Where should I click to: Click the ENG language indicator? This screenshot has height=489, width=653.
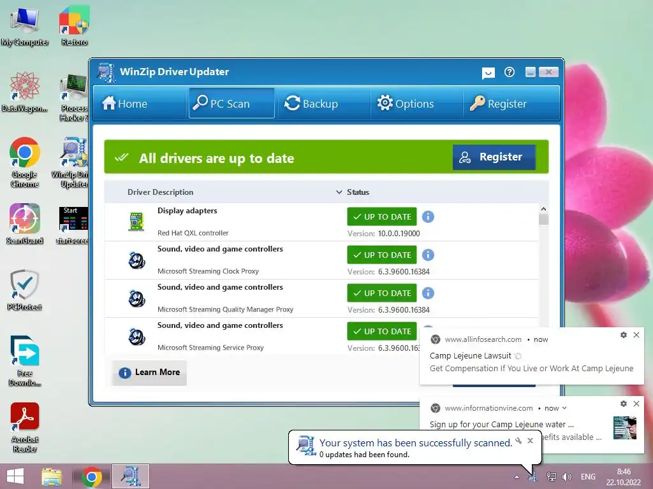588,477
